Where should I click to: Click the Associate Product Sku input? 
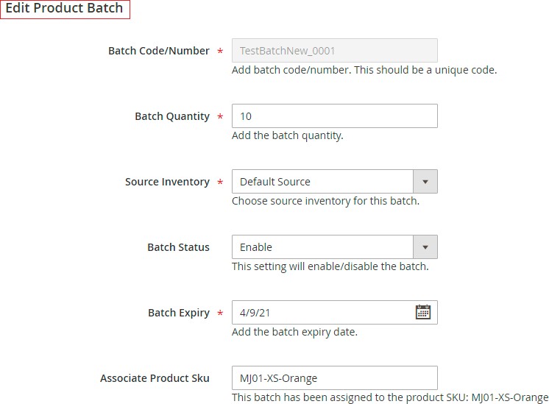pyautogui.click(x=334, y=378)
